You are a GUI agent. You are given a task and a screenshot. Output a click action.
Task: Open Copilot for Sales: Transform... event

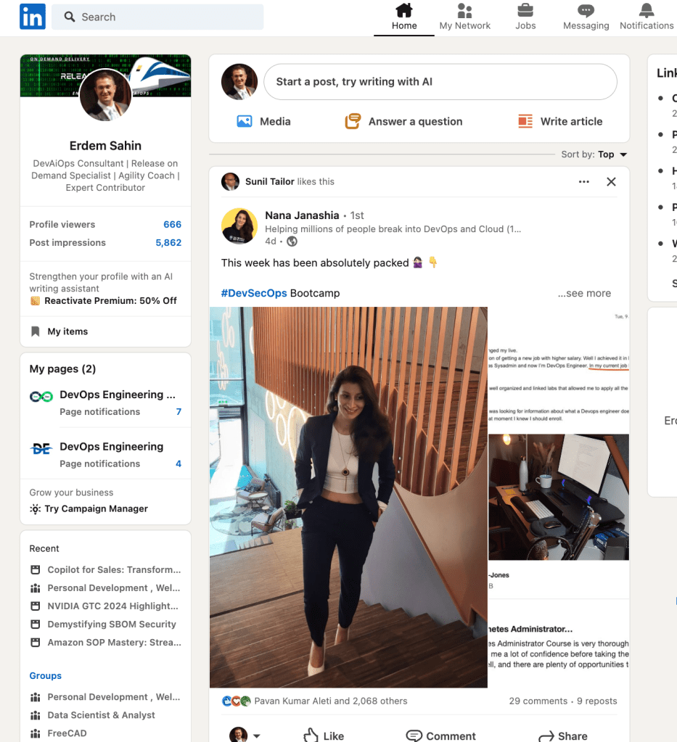point(114,570)
